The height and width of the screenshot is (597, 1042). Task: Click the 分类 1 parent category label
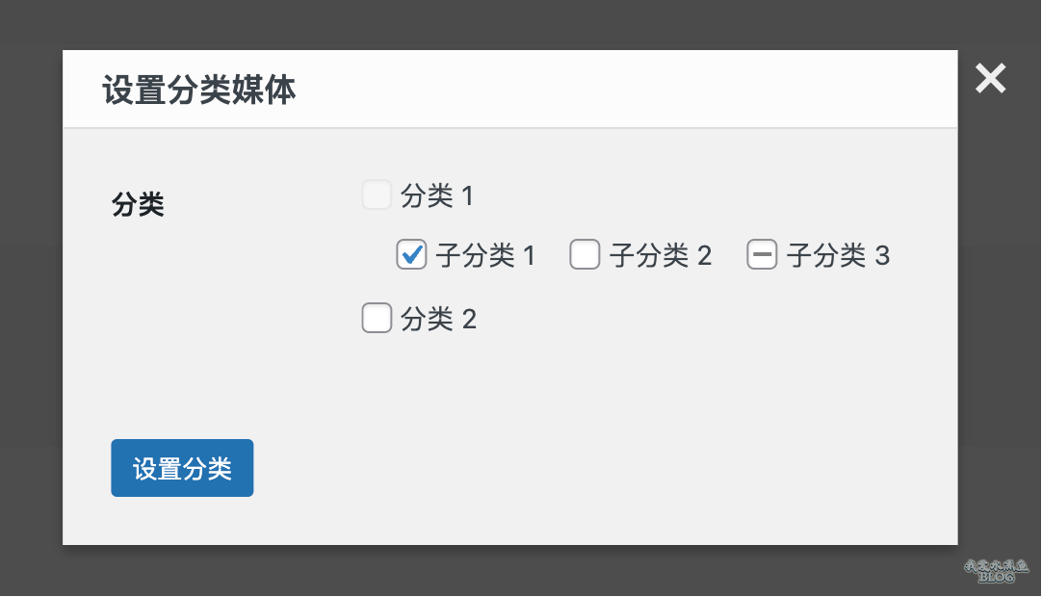click(436, 195)
